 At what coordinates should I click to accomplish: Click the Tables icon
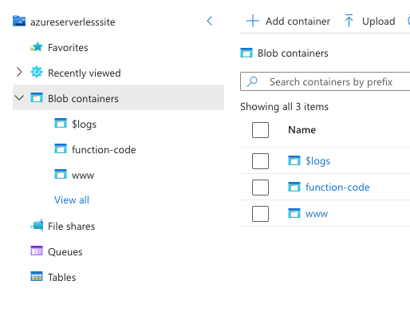pos(37,276)
